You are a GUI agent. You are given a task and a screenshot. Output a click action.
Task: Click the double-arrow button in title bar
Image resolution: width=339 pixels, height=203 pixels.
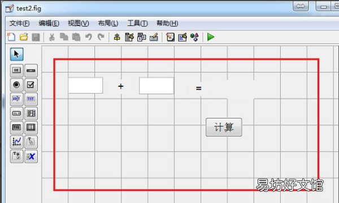tap(301, 6)
